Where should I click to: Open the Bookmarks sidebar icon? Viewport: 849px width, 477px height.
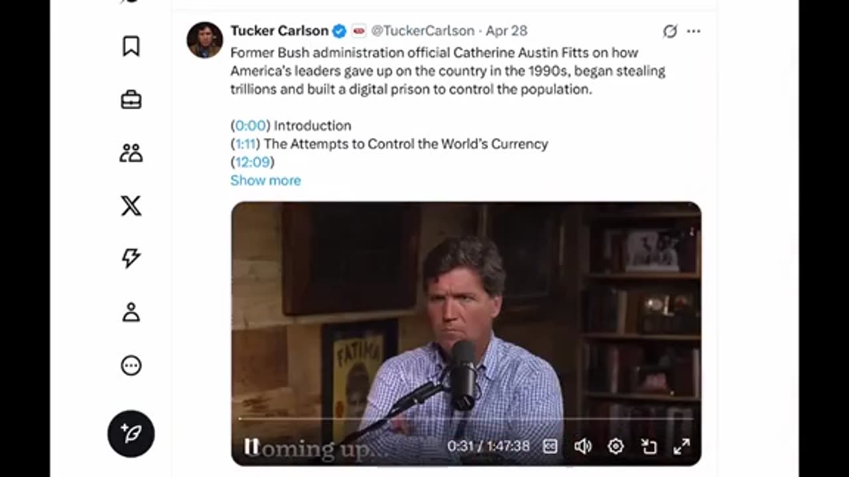[x=131, y=46]
